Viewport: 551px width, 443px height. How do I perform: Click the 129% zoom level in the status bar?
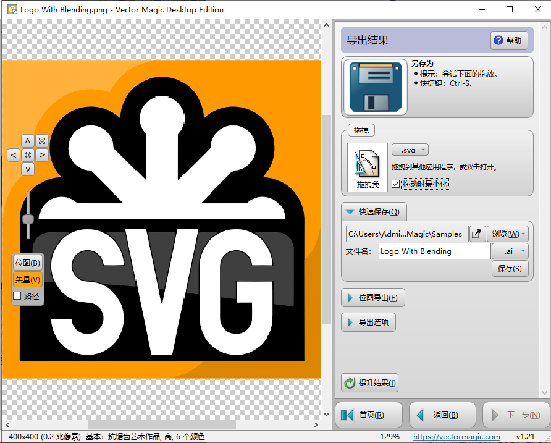389,437
